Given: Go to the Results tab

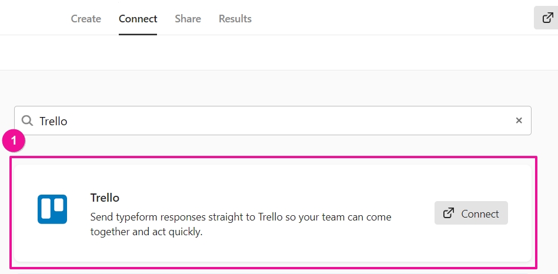Looking at the screenshot, I should tap(235, 19).
